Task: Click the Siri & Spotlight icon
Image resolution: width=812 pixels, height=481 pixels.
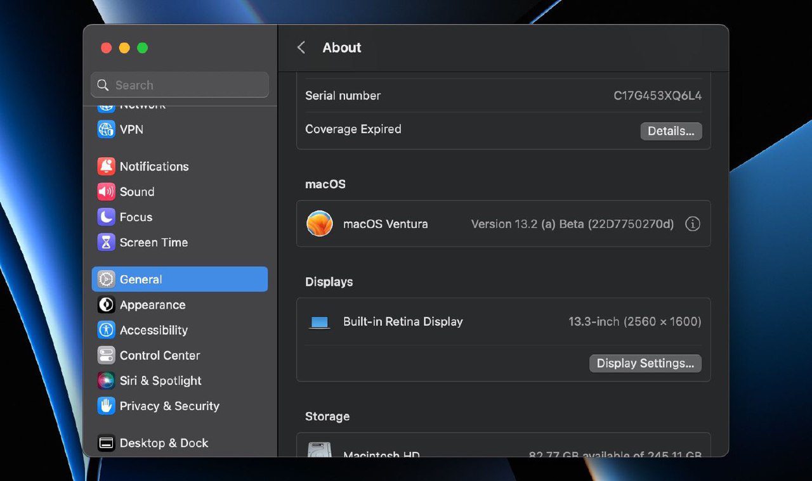Action: point(106,381)
